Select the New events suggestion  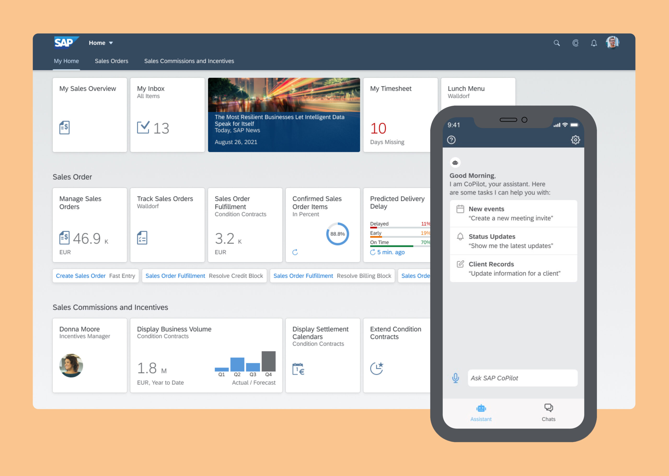click(514, 214)
